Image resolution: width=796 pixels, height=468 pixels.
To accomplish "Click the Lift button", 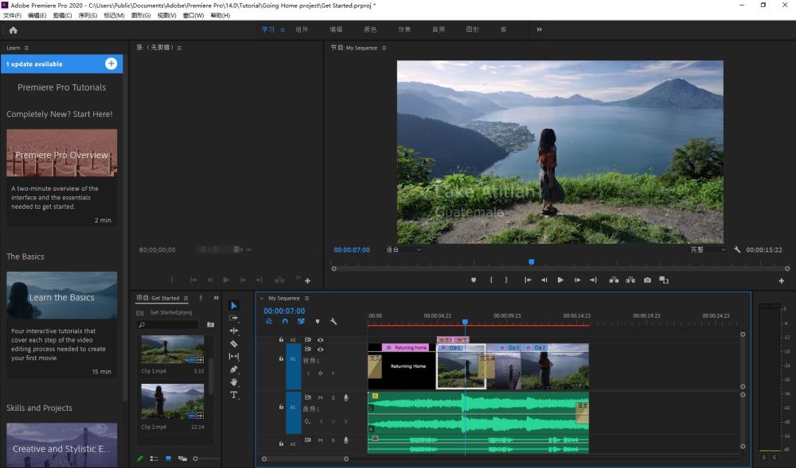I will 614,280.
